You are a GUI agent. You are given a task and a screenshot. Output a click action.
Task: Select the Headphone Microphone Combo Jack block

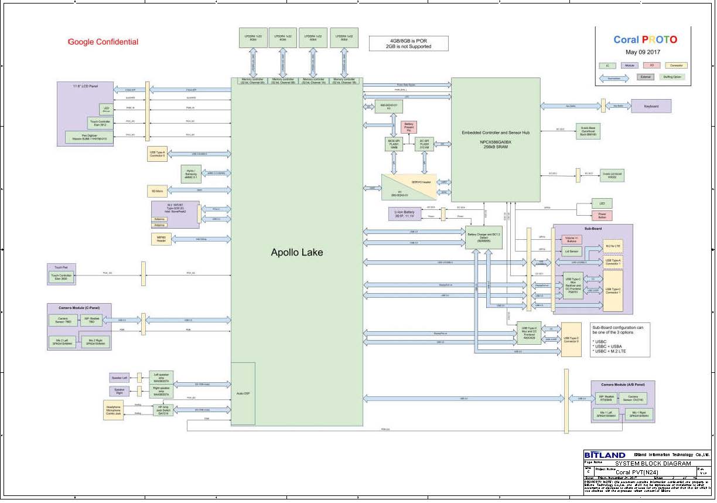(x=113, y=410)
